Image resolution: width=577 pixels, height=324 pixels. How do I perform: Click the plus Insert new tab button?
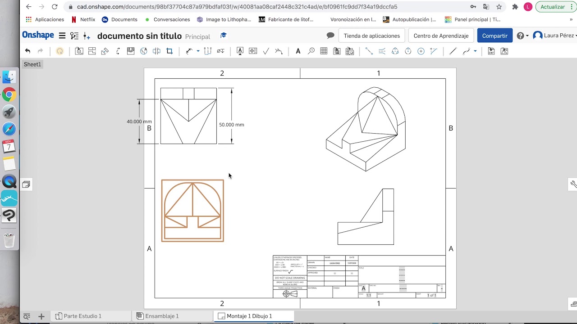coord(41,316)
